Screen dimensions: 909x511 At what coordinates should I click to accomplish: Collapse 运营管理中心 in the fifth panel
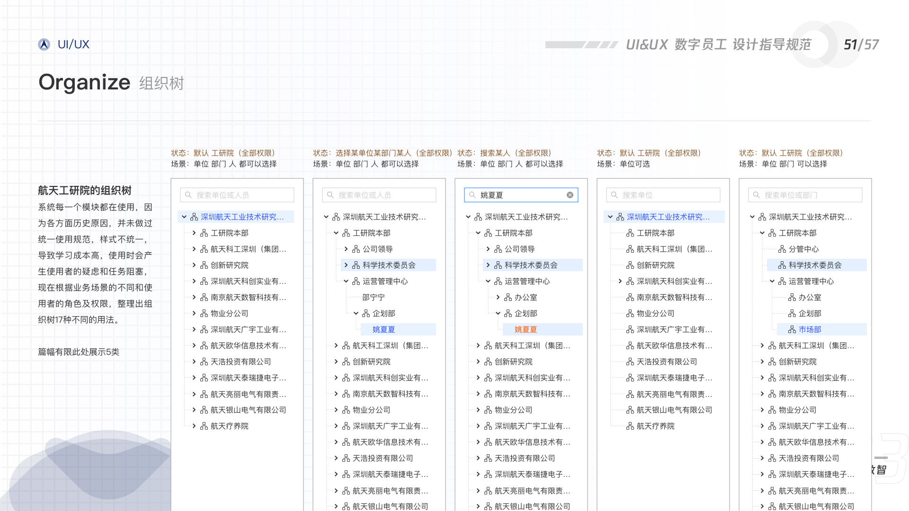coord(772,281)
